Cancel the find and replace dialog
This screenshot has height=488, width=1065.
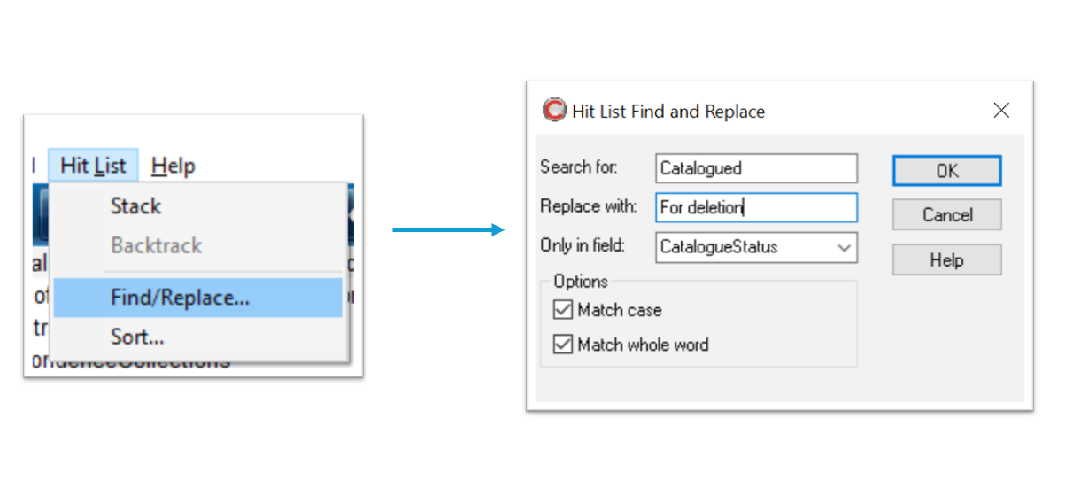click(x=946, y=215)
